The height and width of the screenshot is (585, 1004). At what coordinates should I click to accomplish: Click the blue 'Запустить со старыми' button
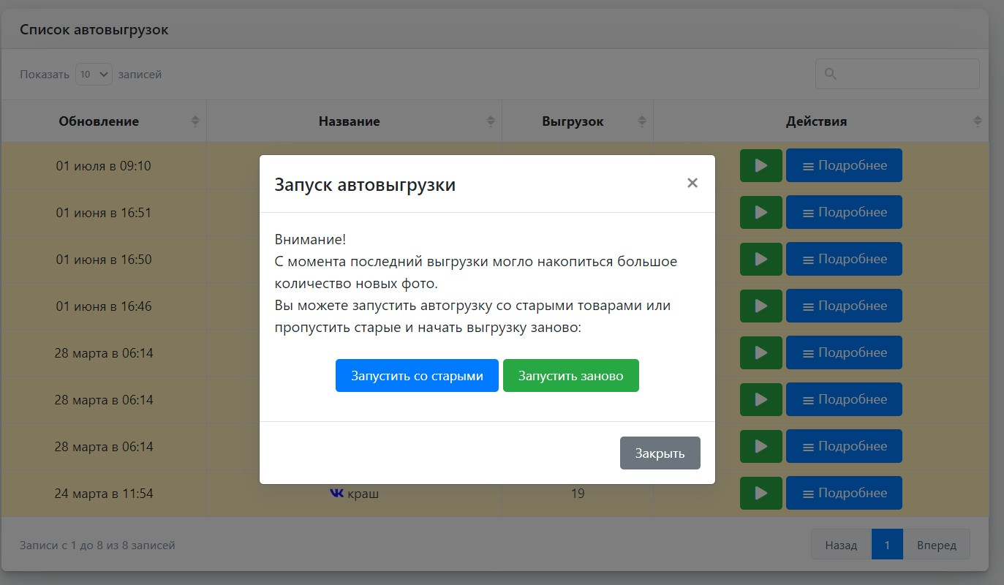[417, 376]
